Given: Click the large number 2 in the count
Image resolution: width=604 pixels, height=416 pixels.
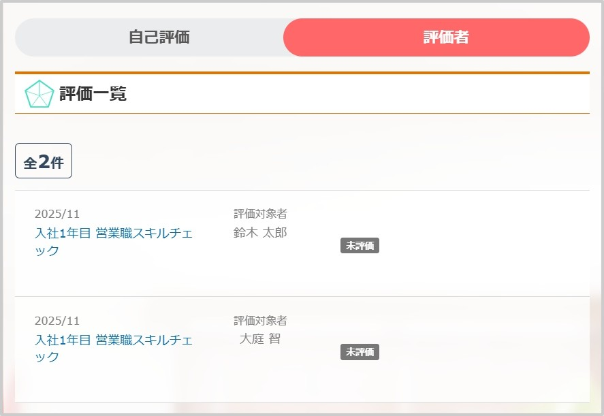Looking at the screenshot, I should point(44,161).
